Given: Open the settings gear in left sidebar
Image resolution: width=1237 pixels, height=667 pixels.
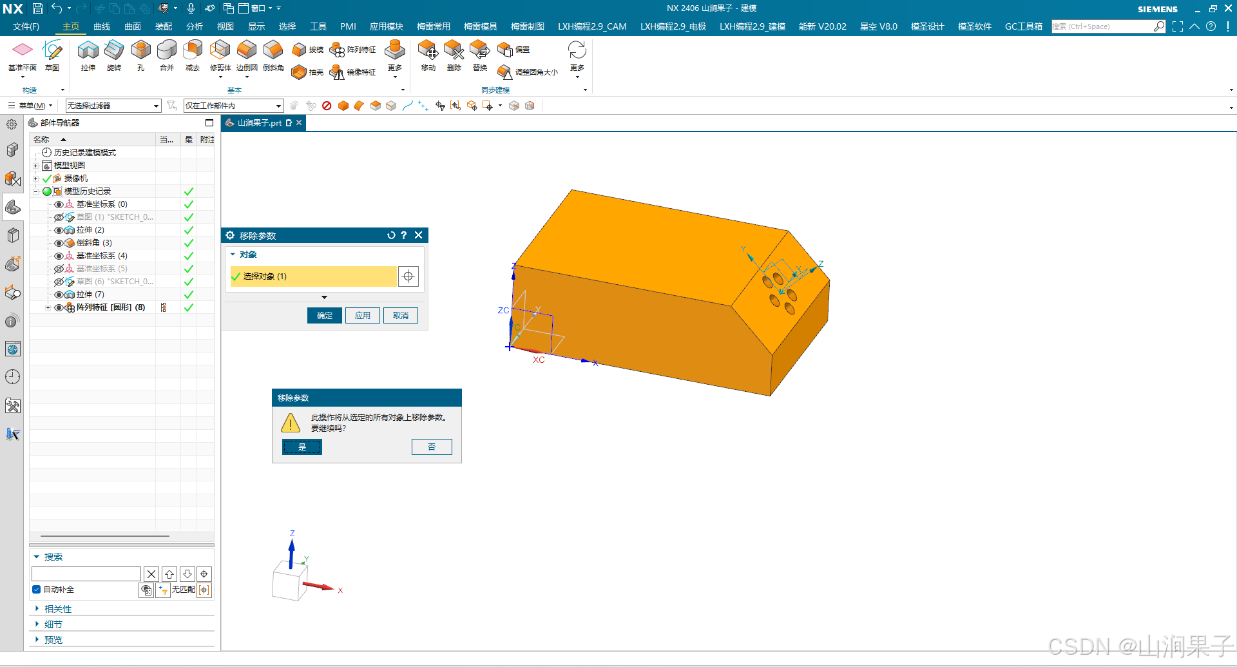Looking at the screenshot, I should [x=12, y=124].
